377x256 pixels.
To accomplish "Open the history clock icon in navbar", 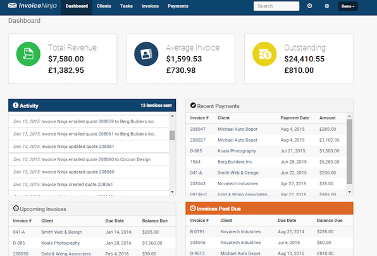I will (x=310, y=6).
